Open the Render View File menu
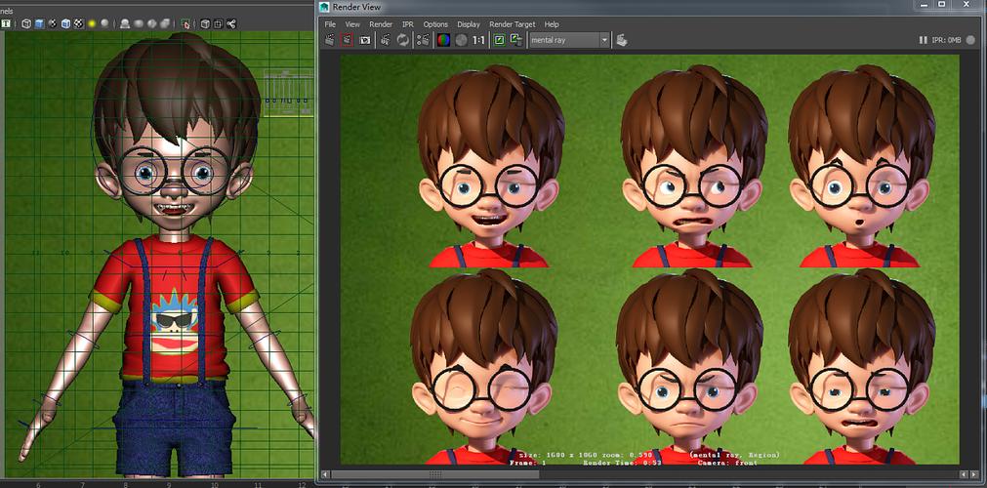Image resolution: width=987 pixels, height=488 pixels. click(330, 24)
